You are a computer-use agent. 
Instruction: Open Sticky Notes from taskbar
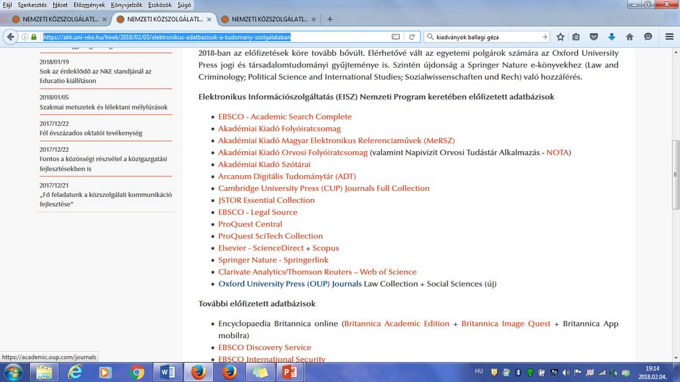click(260, 373)
